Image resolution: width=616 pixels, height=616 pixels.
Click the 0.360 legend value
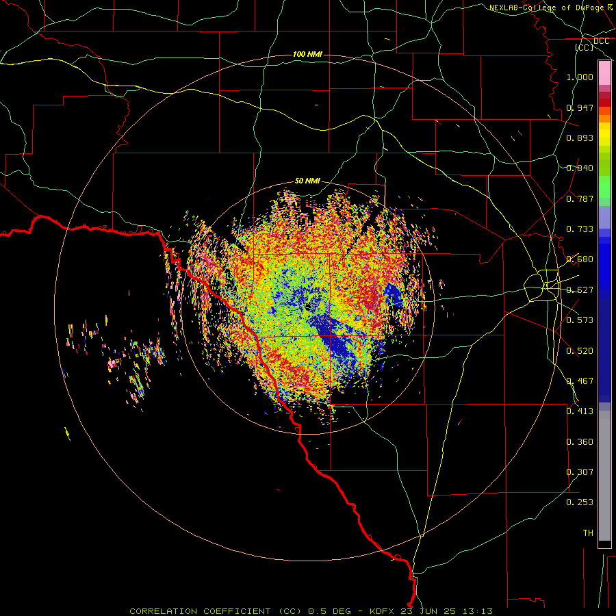tap(580, 442)
